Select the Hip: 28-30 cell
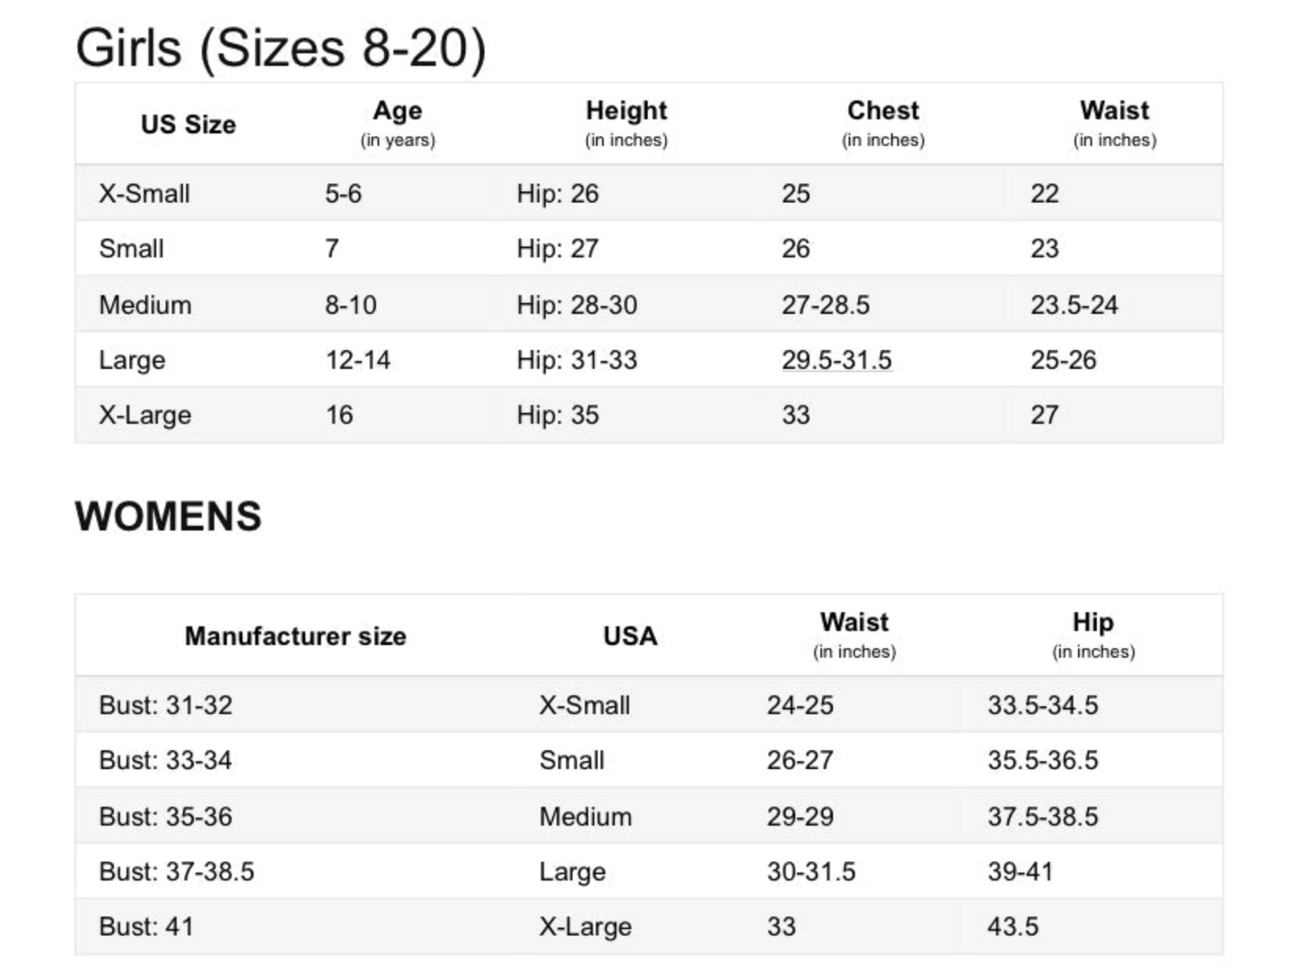The width and height of the screenshot is (1297, 970). pos(577,305)
